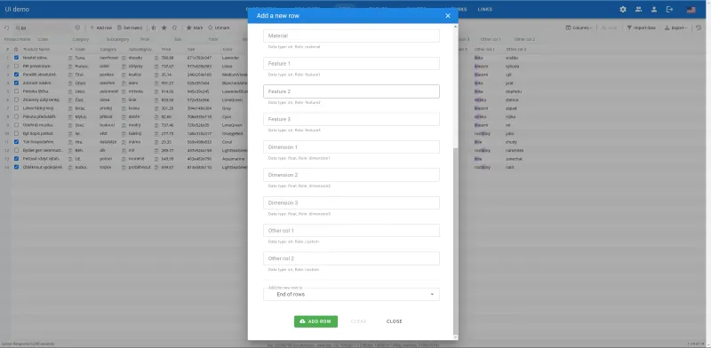Open the LINKS menu item

tap(484, 10)
